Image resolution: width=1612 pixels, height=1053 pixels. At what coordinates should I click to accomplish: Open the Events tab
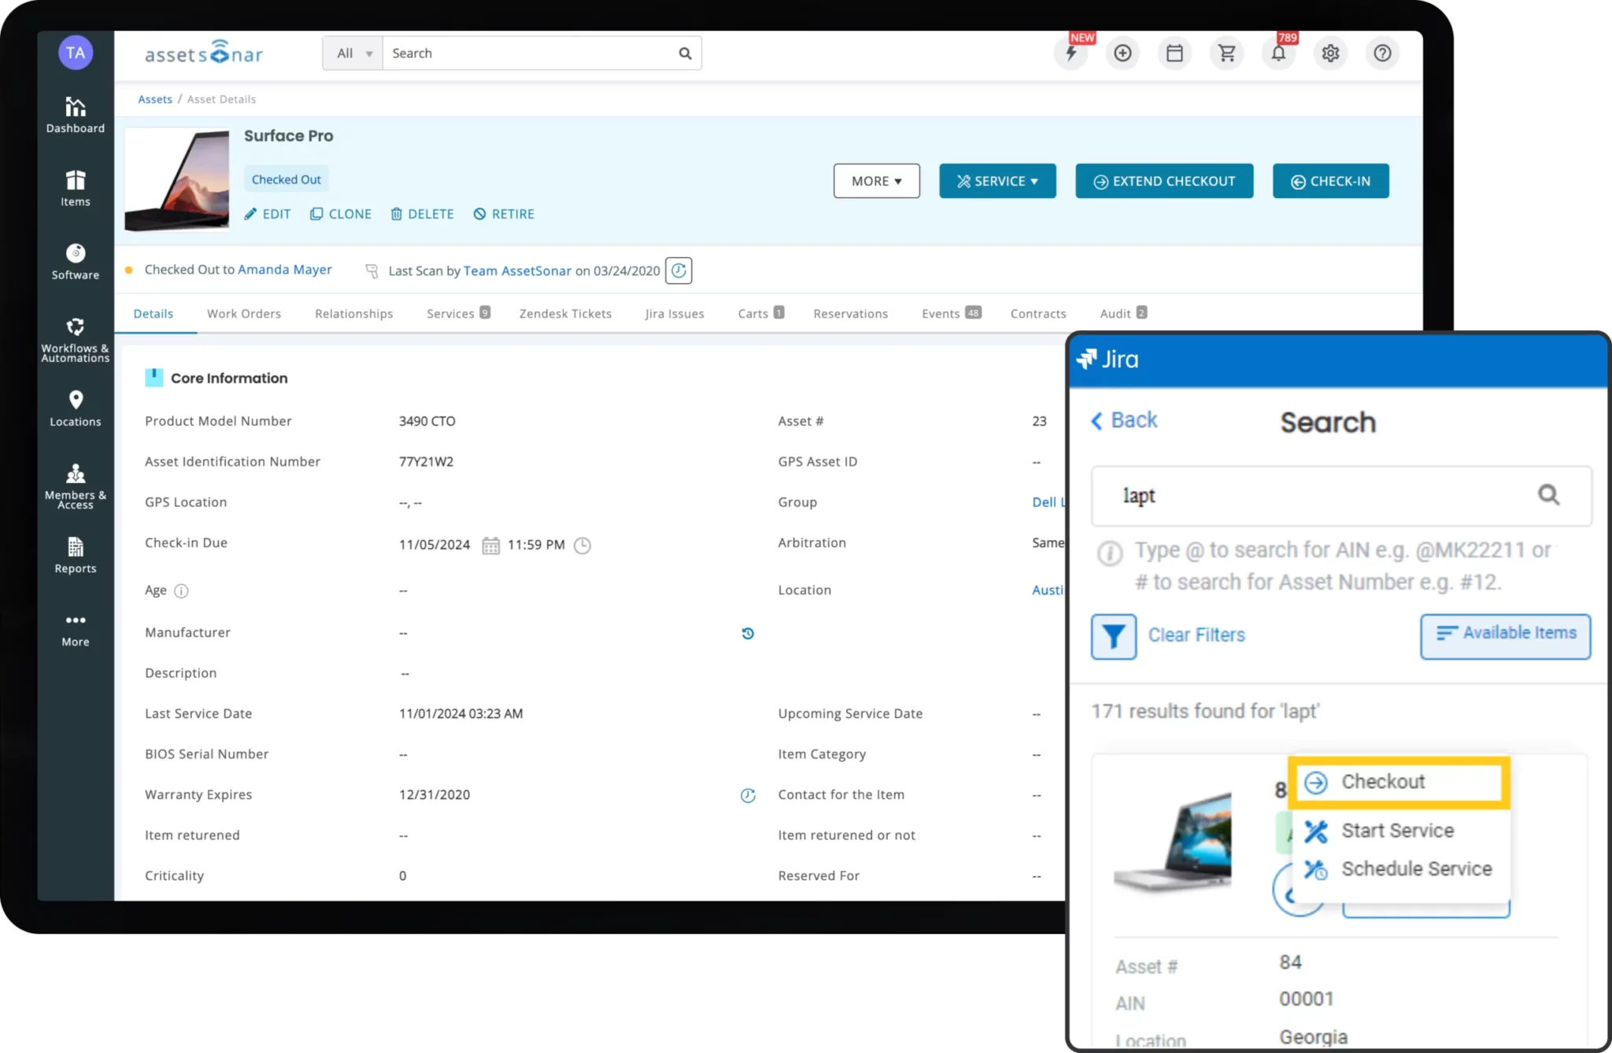click(952, 314)
